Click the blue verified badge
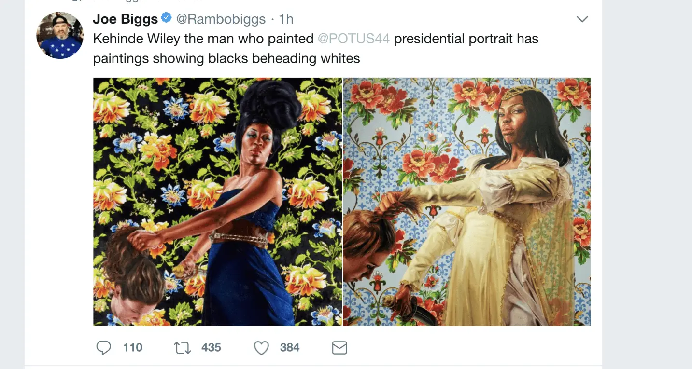This screenshot has height=369, width=692. click(x=167, y=19)
